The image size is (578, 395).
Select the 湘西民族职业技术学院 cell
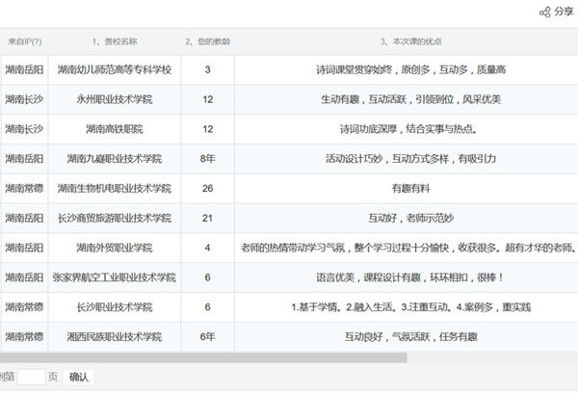point(114,336)
